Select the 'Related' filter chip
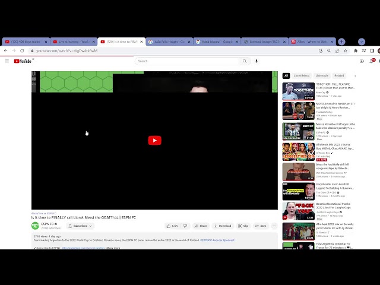This screenshot has height=285, width=380. tap(339, 75)
